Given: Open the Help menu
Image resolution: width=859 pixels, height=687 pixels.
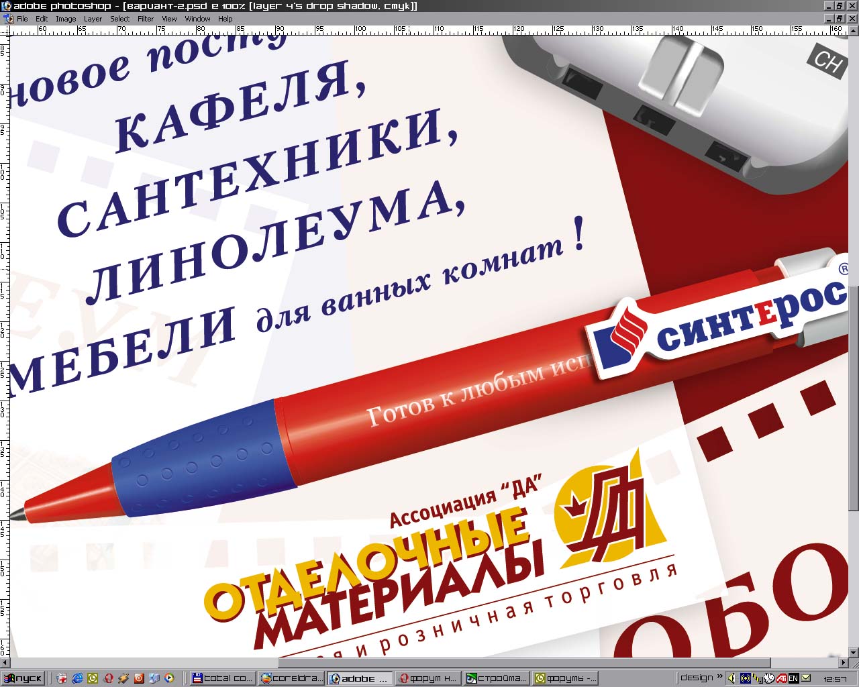Looking at the screenshot, I should pos(225,19).
